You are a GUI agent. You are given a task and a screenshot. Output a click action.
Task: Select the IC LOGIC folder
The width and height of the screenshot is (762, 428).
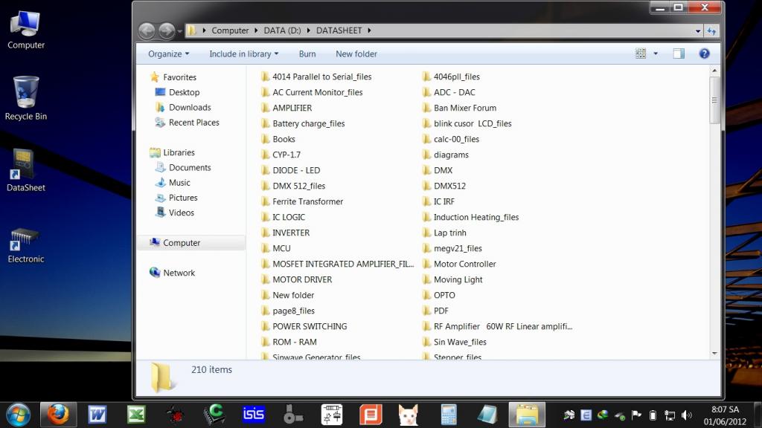pyautogui.click(x=289, y=217)
